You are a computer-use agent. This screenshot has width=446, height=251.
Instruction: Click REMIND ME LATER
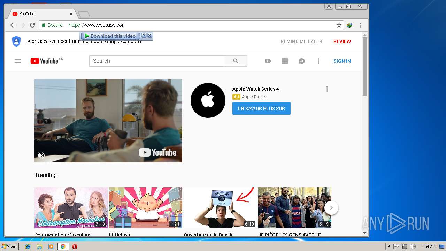(x=301, y=41)
